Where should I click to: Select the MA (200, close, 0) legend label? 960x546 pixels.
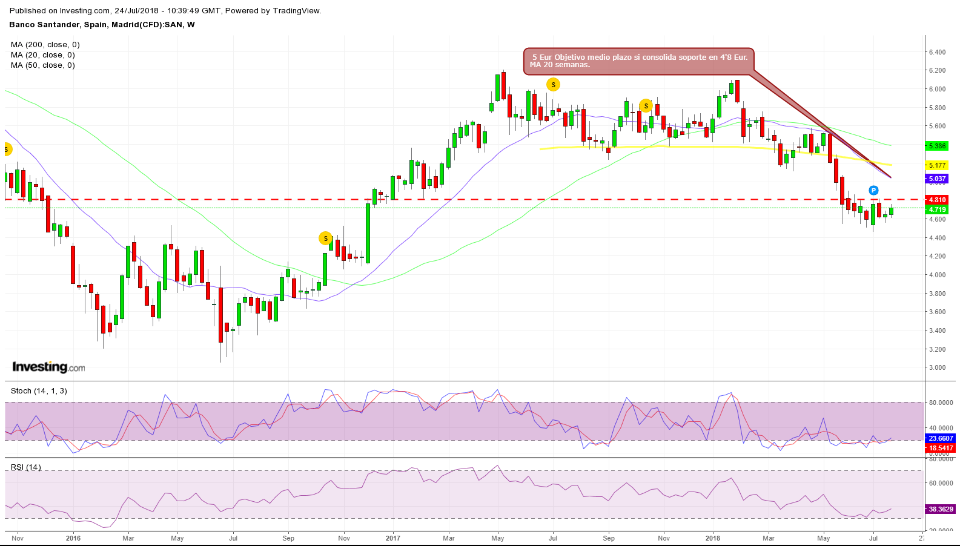(45, 45)
